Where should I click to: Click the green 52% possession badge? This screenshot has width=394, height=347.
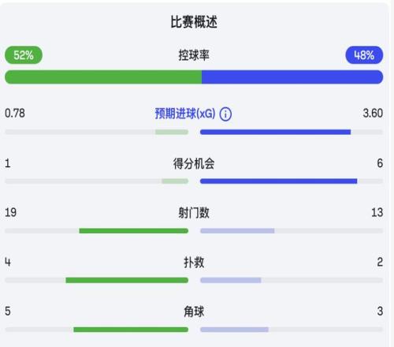[x=24, y=55]
